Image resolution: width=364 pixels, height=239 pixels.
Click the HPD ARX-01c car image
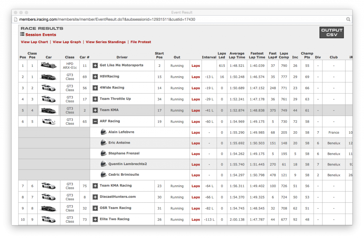(48, 65)
